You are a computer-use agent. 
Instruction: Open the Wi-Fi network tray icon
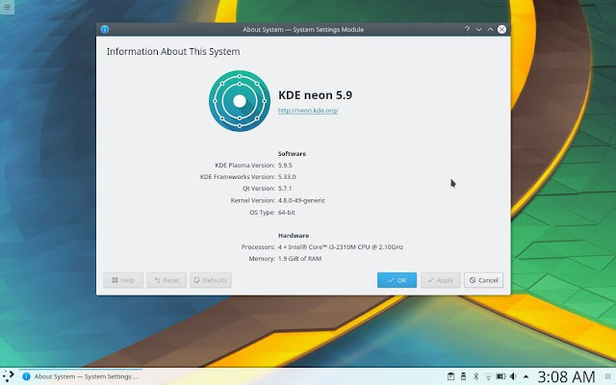pyautogui.click(x=488, y=376)
